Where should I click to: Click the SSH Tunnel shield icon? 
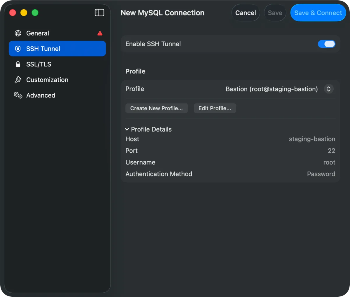18,49
